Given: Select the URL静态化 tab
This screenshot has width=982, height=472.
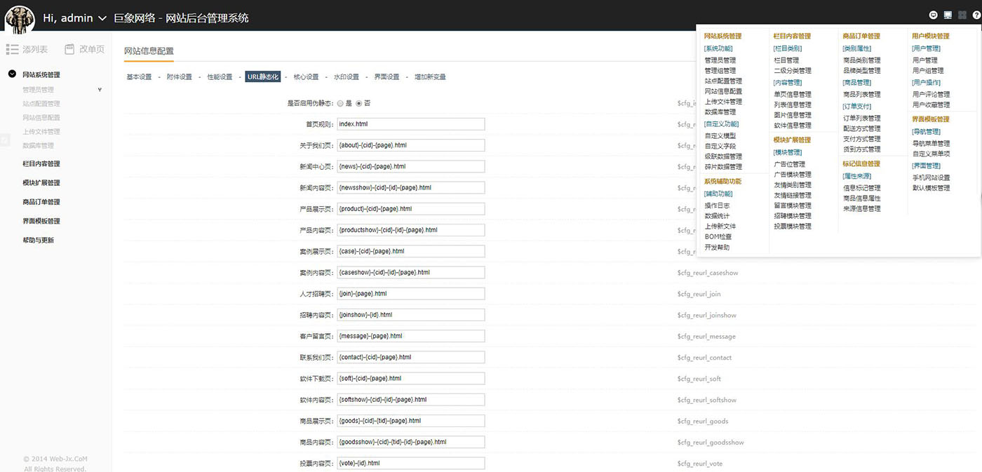Looking at the screenshot, I should click(x=263, y=77).
